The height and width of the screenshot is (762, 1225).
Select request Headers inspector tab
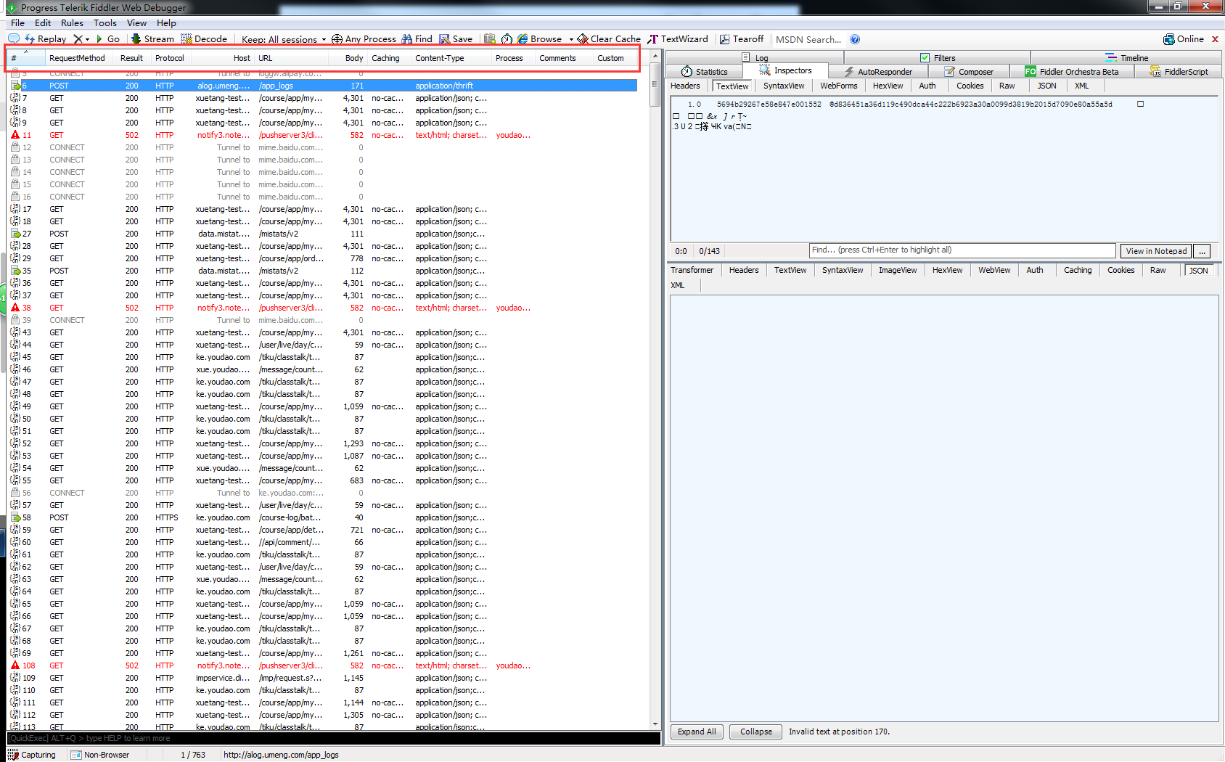[685, 86]
